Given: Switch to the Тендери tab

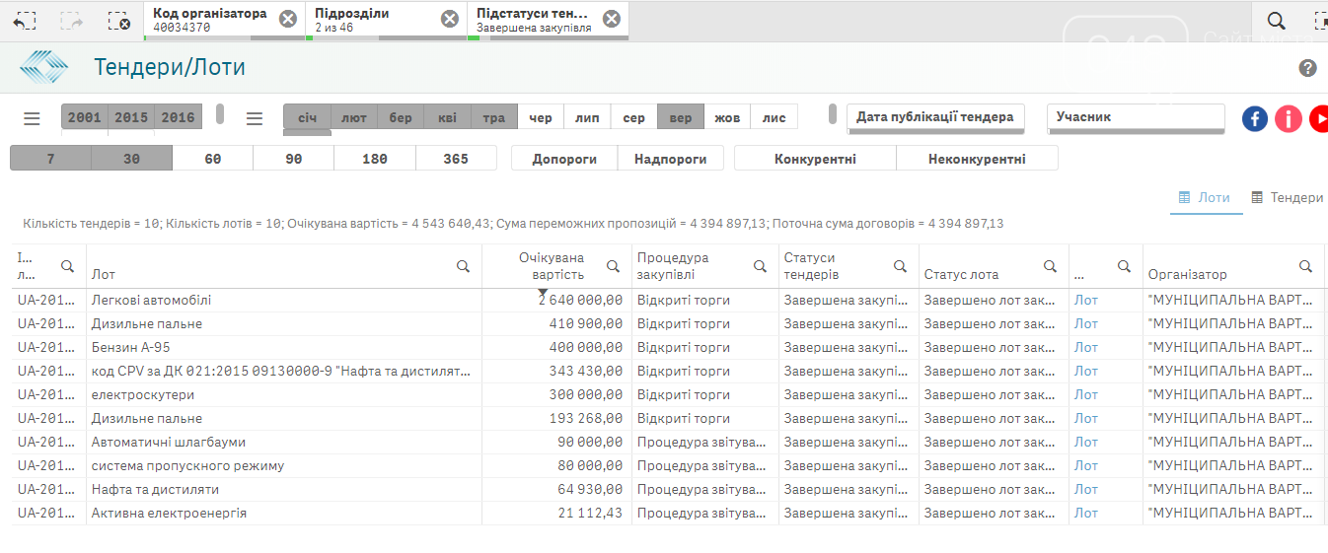Looking at the screenshot, I should tap(1287, 197).
